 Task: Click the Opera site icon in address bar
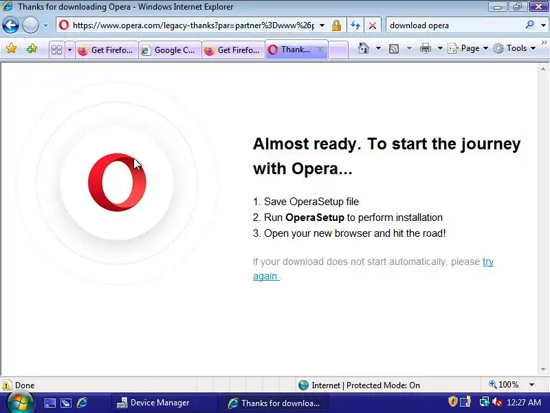tap(64, 25)
